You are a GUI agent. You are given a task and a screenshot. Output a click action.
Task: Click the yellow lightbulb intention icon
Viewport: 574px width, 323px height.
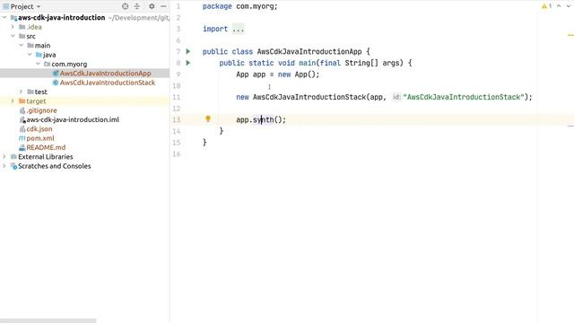click(208, 118)
